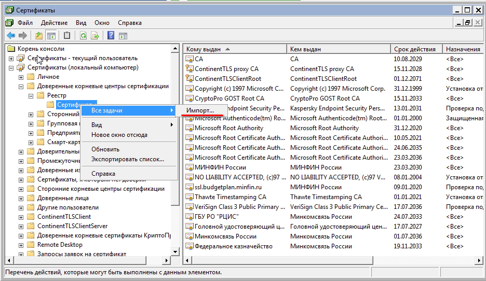Click the clipboard Paste toolbar icon
The width and height of the screenshot is (486, 281).
[67, 36]
